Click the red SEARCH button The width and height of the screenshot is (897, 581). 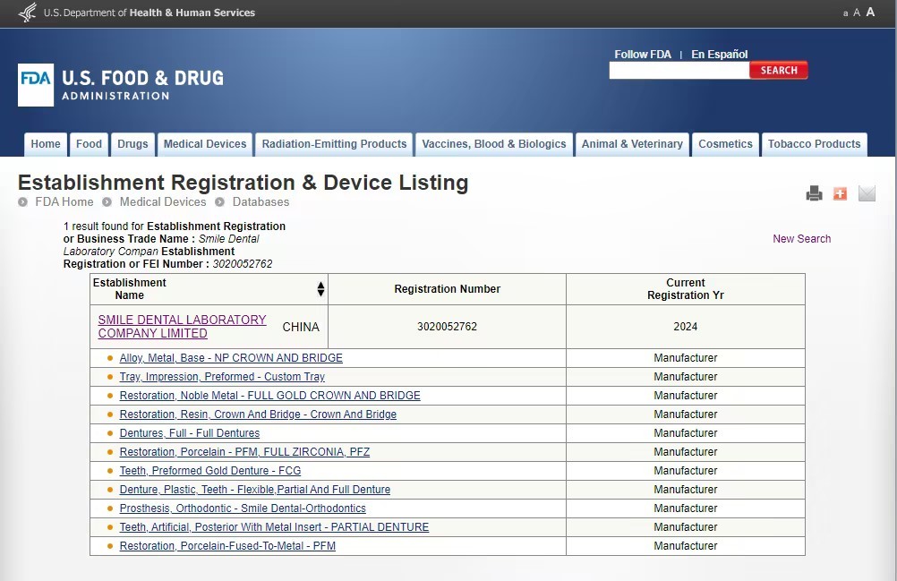[x=779, y=71]
